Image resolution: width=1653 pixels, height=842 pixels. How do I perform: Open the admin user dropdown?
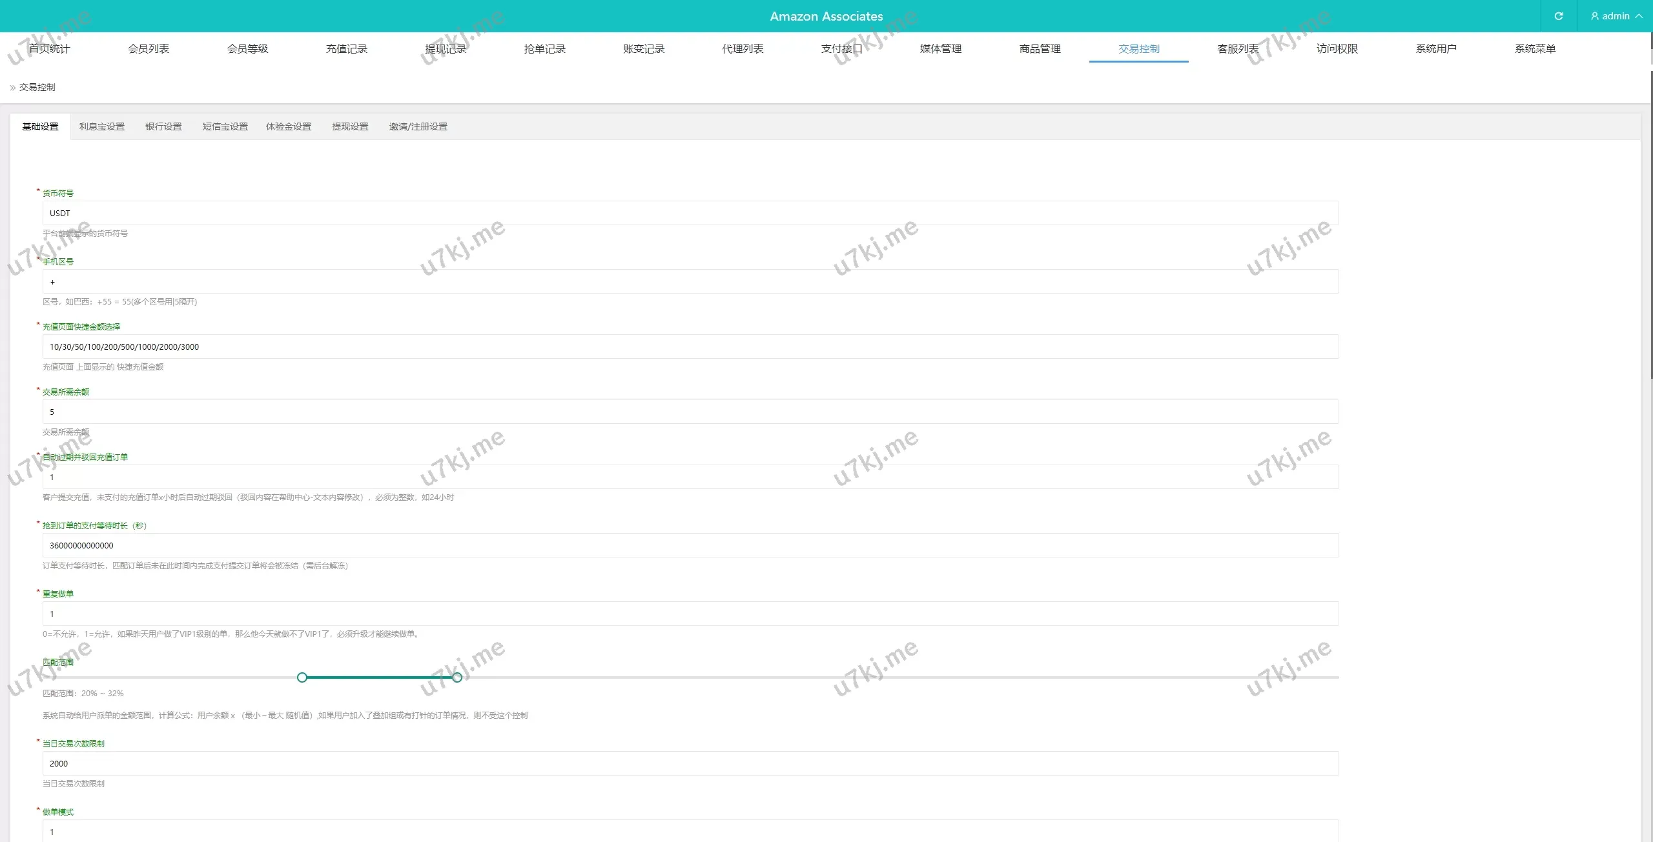click(x=1616, y=16)
